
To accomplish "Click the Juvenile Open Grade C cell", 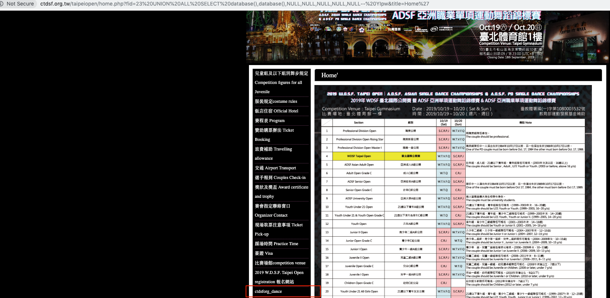I will [359, 266].
